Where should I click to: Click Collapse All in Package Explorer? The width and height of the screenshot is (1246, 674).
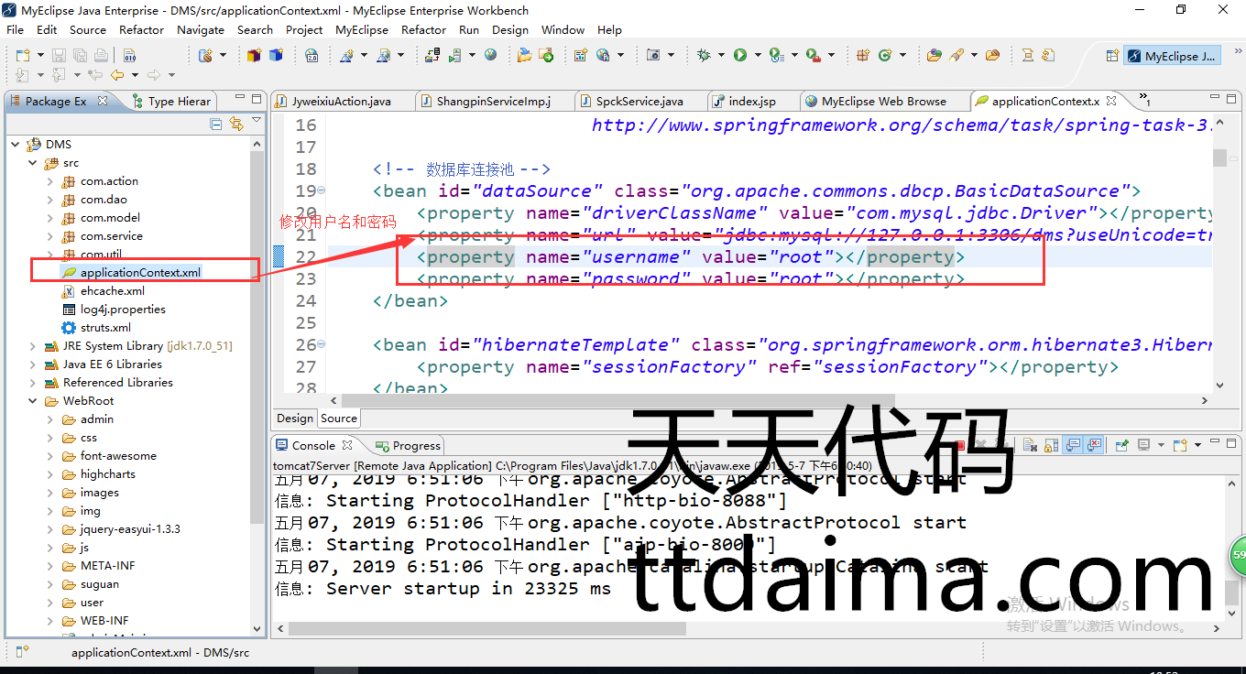(216, 124)
